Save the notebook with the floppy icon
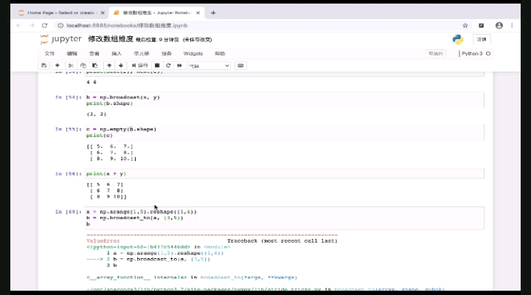Viewport: 531px width, 295px height. [x=44, y=66]
